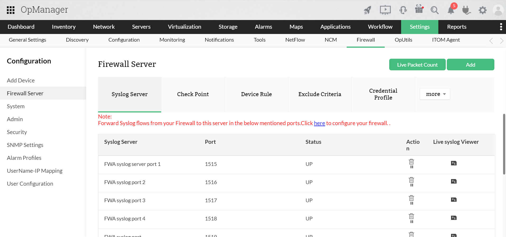Open the Credential Profile tab
The height and width of the screenshot is (237, 506).
383,94
